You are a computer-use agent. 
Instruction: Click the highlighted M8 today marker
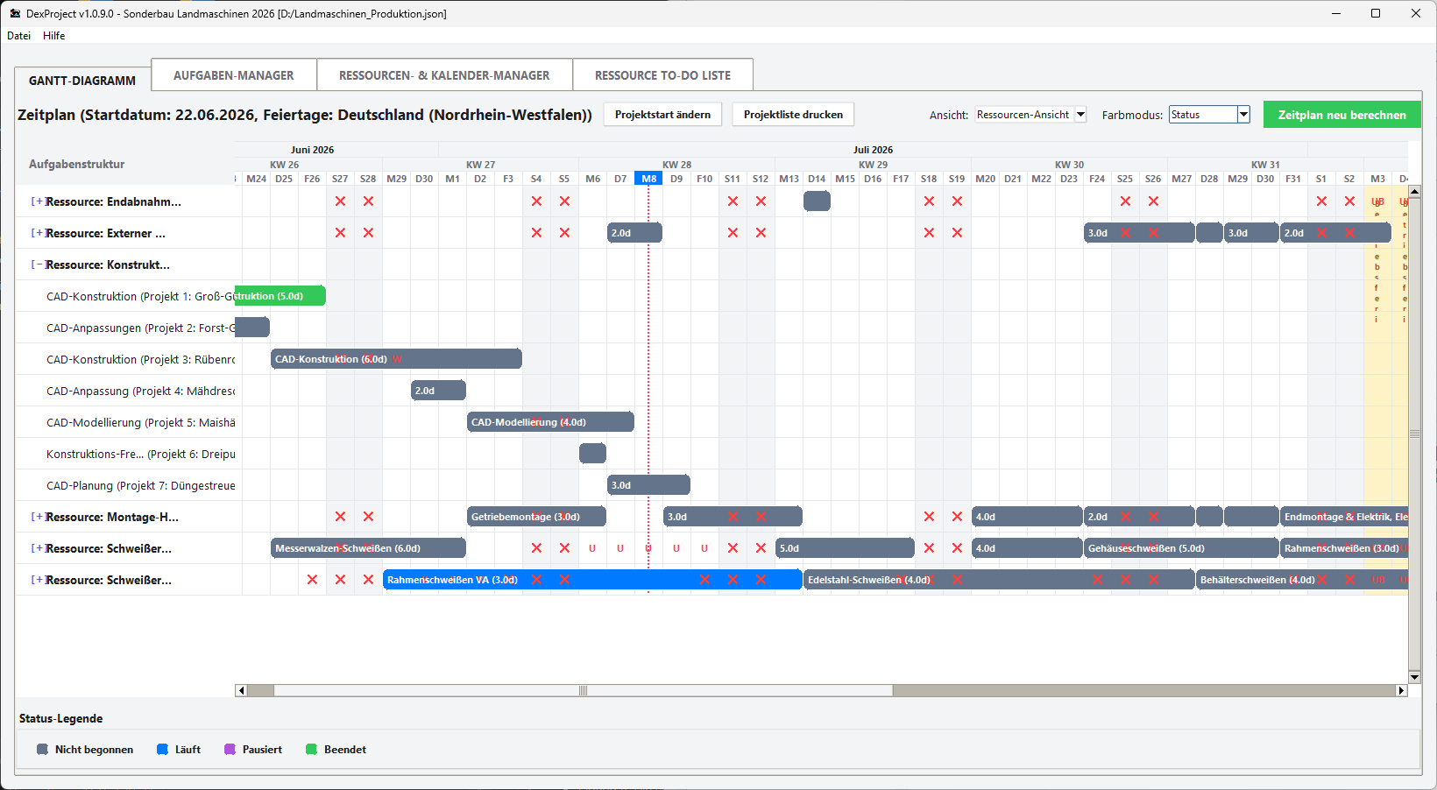pyautogui.click(x=648, y=179)
